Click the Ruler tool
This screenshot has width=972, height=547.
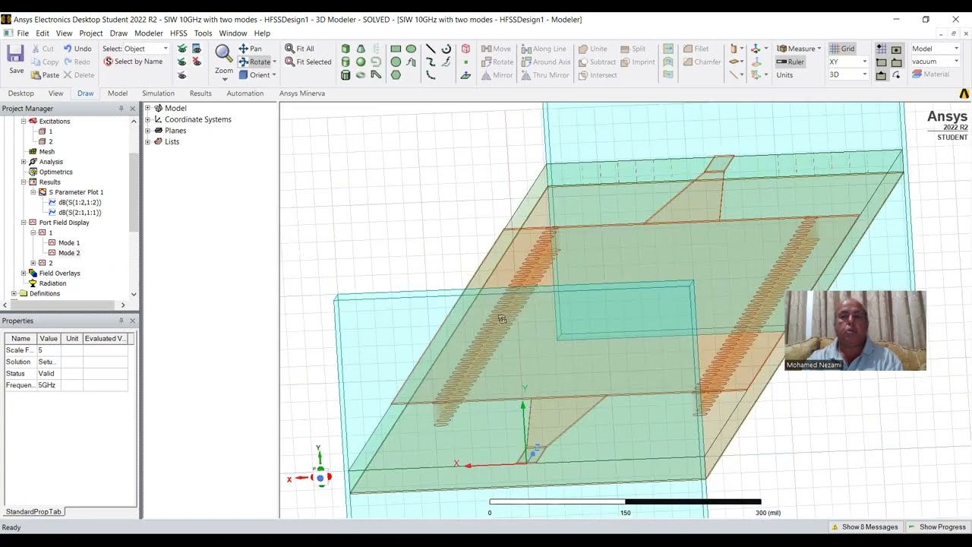[790, 62]
